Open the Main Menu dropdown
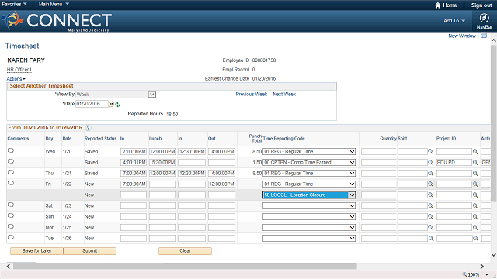Screen dimensions: 497x279 click(x=54, y=4)
